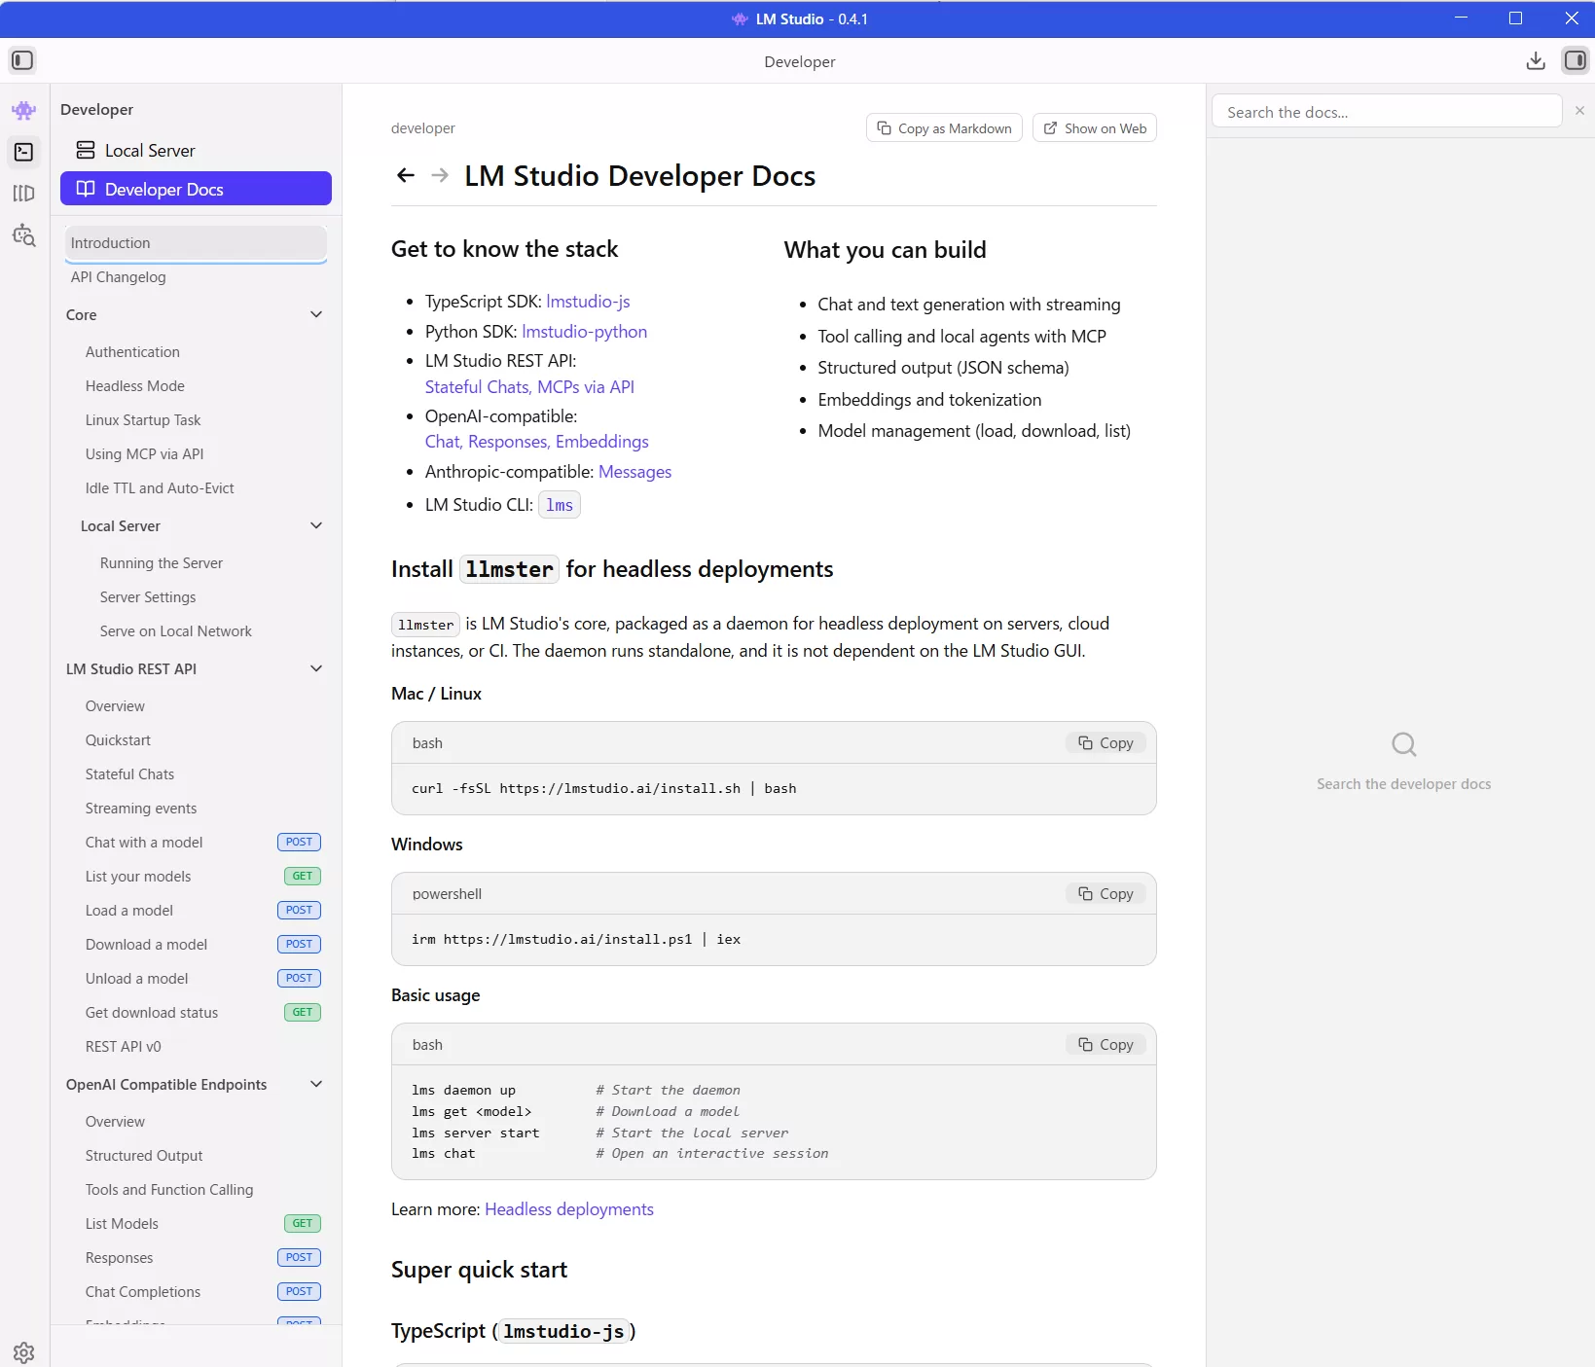The height and width of the screenshot is (1367, 1595).
Task: Open the Local Server tab
Action: 150,151
